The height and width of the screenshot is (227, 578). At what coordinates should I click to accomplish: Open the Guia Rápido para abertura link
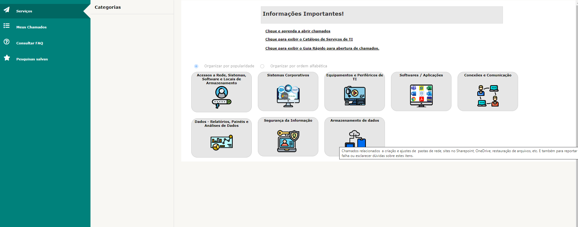point(322,48)
